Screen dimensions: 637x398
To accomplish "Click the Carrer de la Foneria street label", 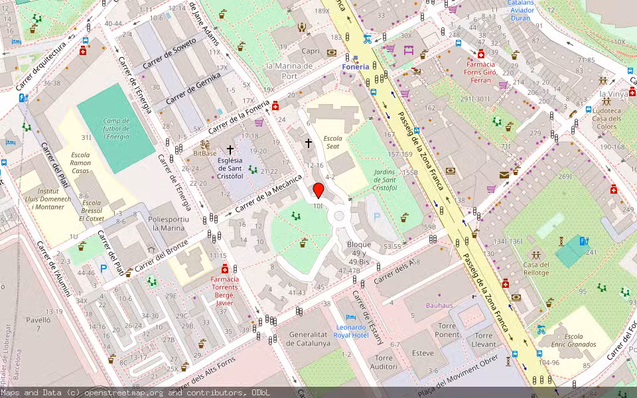I will (239, 117).
